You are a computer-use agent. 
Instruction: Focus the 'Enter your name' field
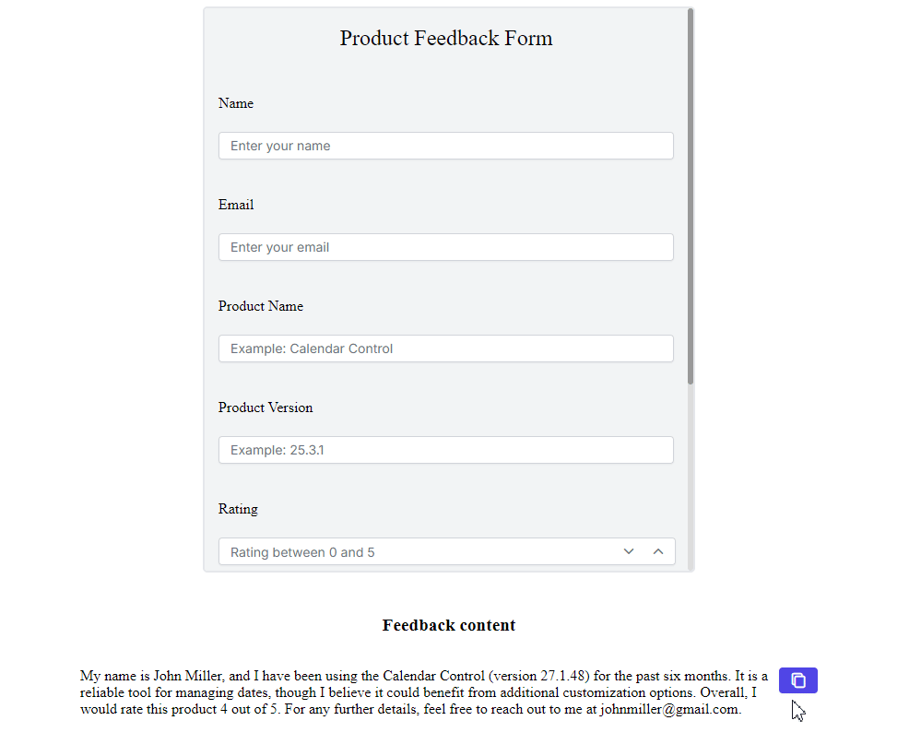click(446, 146)
